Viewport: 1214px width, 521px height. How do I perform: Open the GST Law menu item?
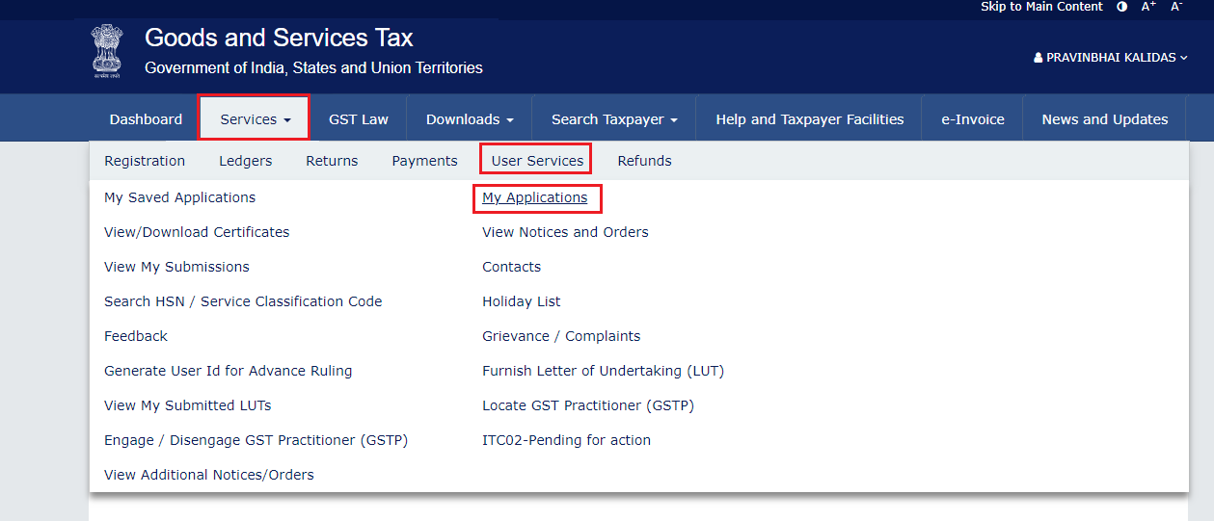pos(359,119)
